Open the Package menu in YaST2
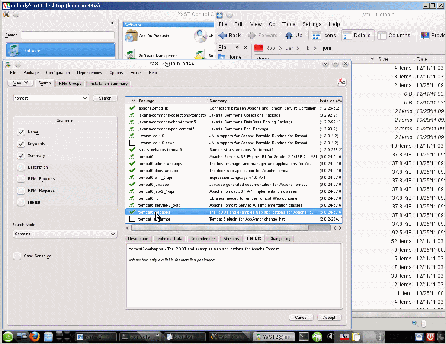446x344 pixels. point(31,73)
